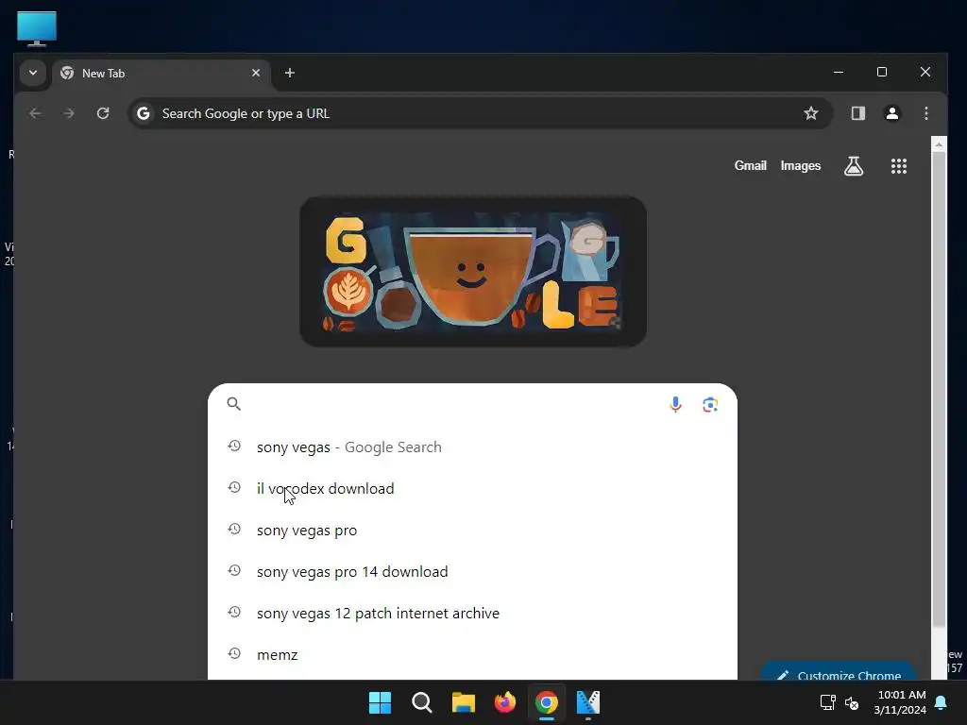967x725 pixels.
Task: Open Gmail link
Action: (x=750, y=166)
